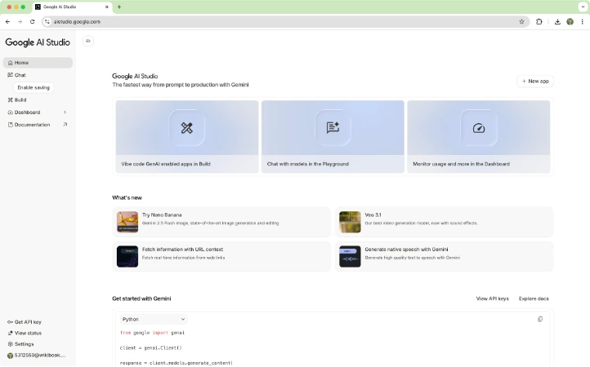This screenshot has width=590, height=367.
Task: Open browser downloads icon
Action: (557, 22)
